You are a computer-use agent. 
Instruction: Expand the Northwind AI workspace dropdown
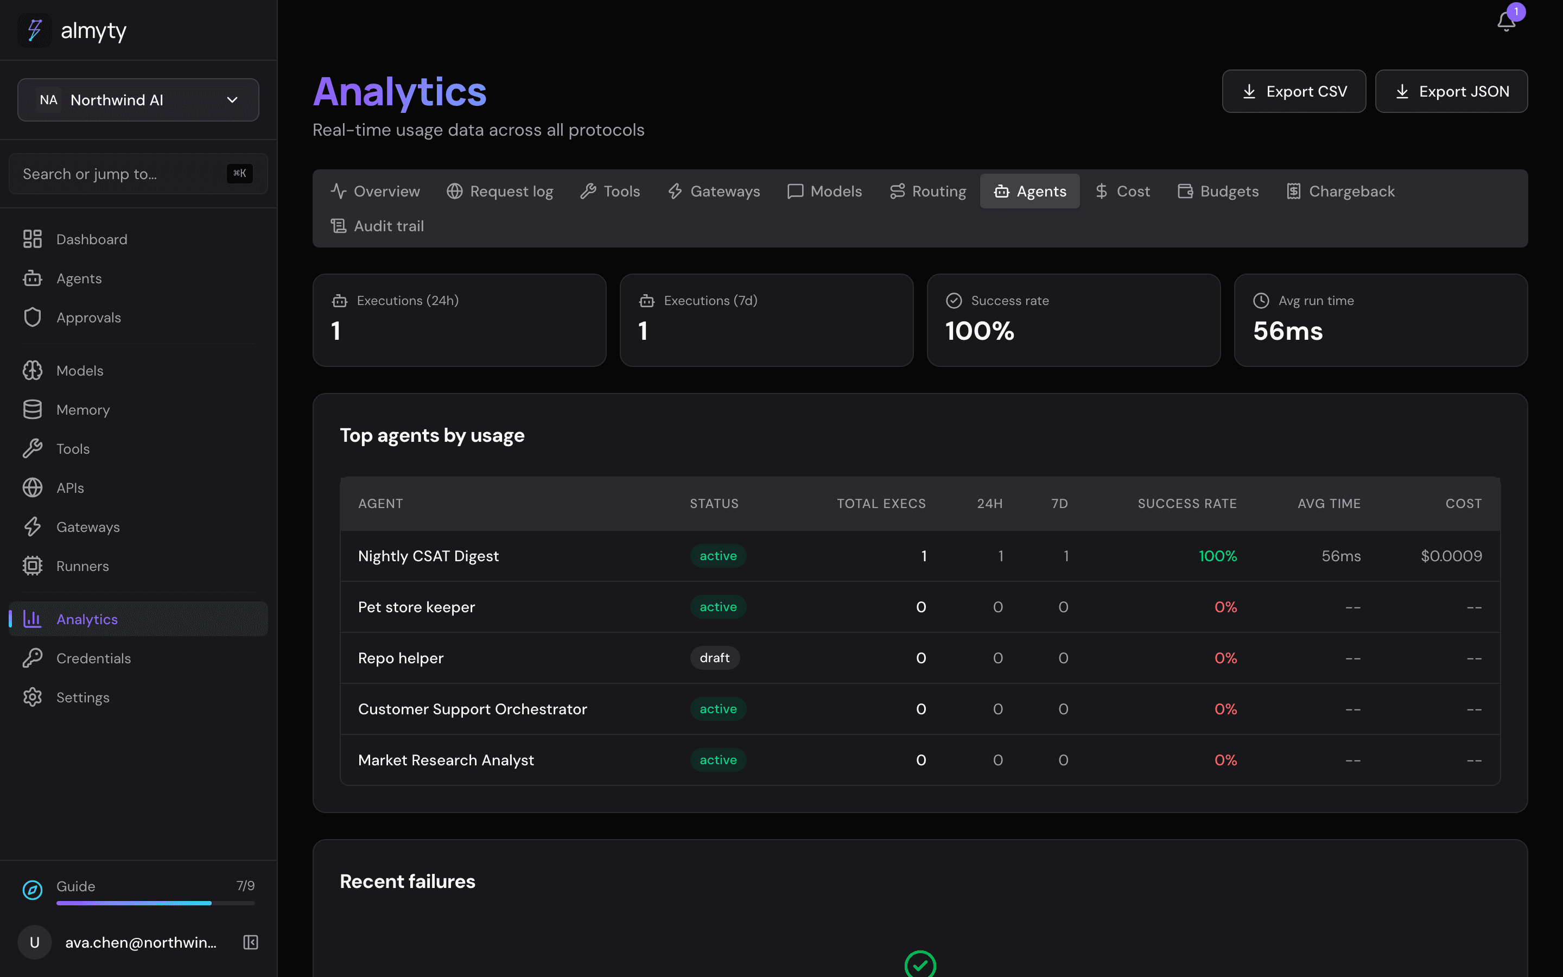point(138,99)
